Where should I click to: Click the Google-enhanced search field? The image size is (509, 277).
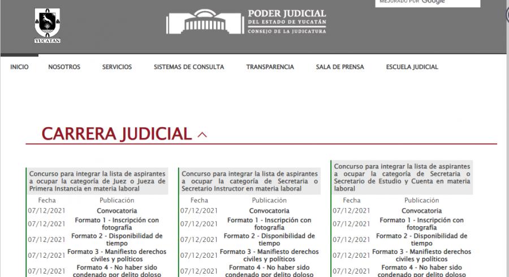[x=428, y=3]
